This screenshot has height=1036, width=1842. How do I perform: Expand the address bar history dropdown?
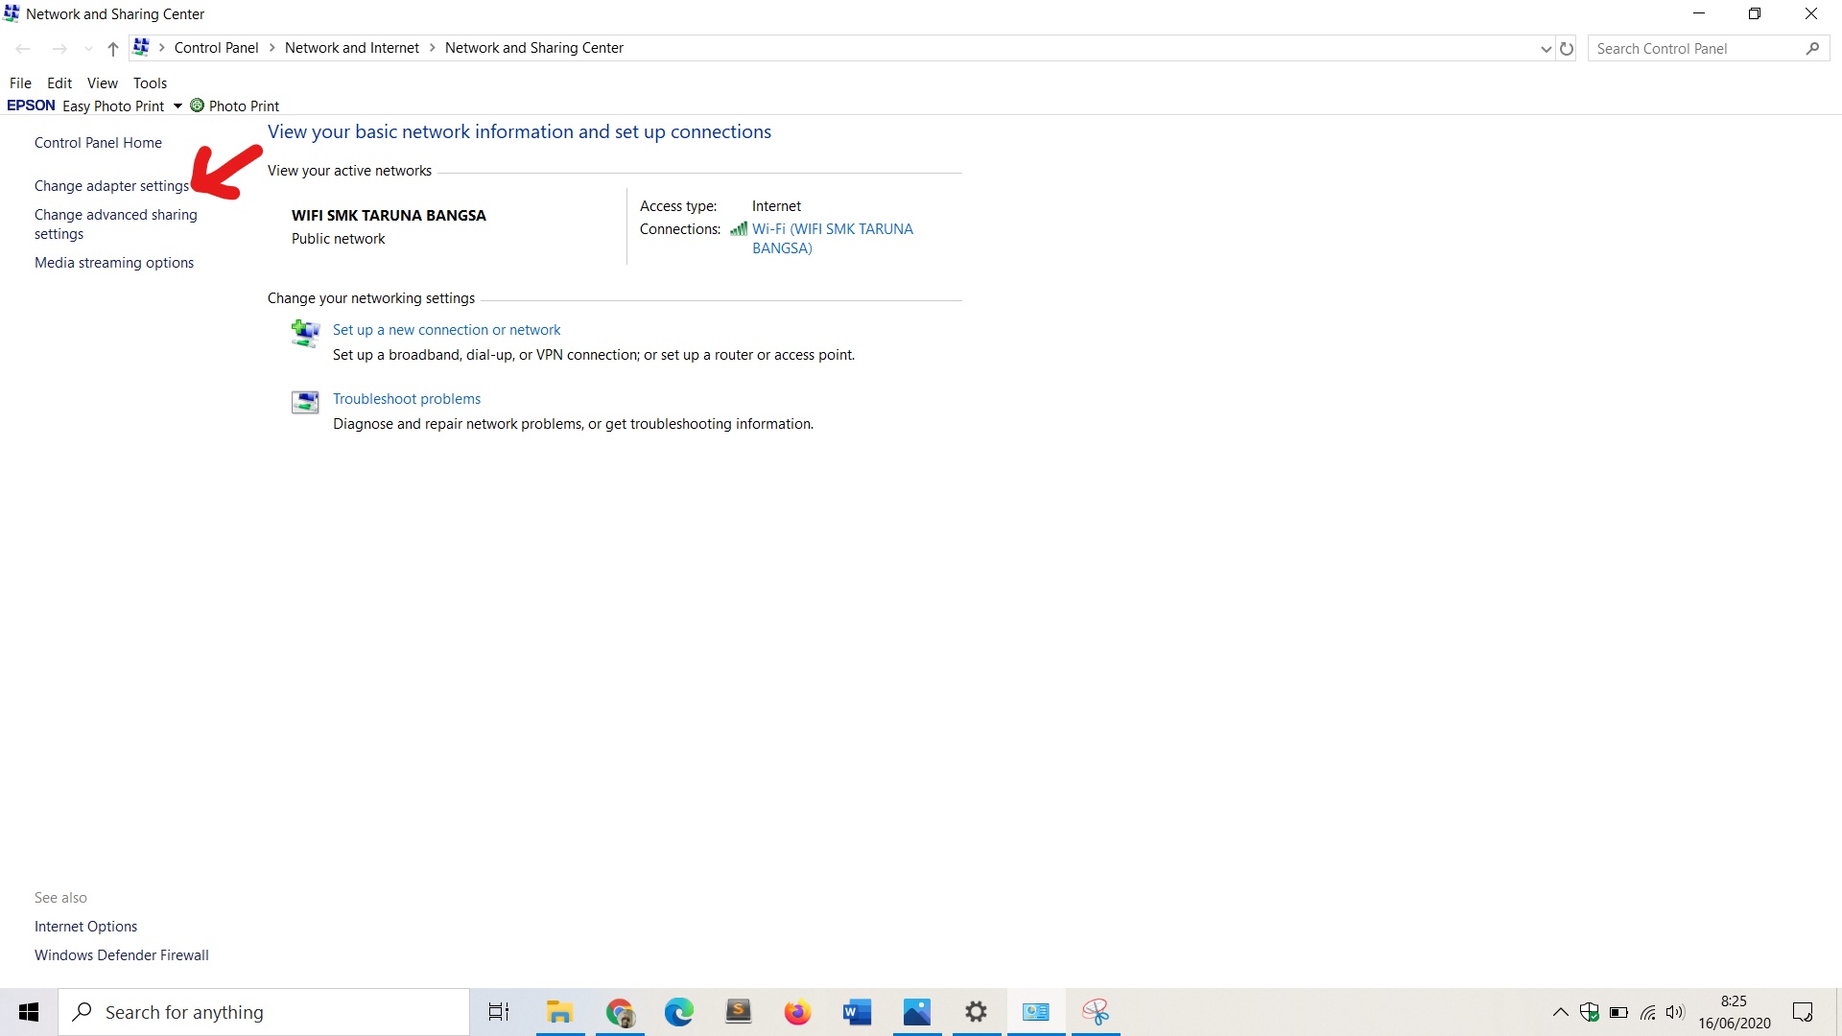[1546, 48]
